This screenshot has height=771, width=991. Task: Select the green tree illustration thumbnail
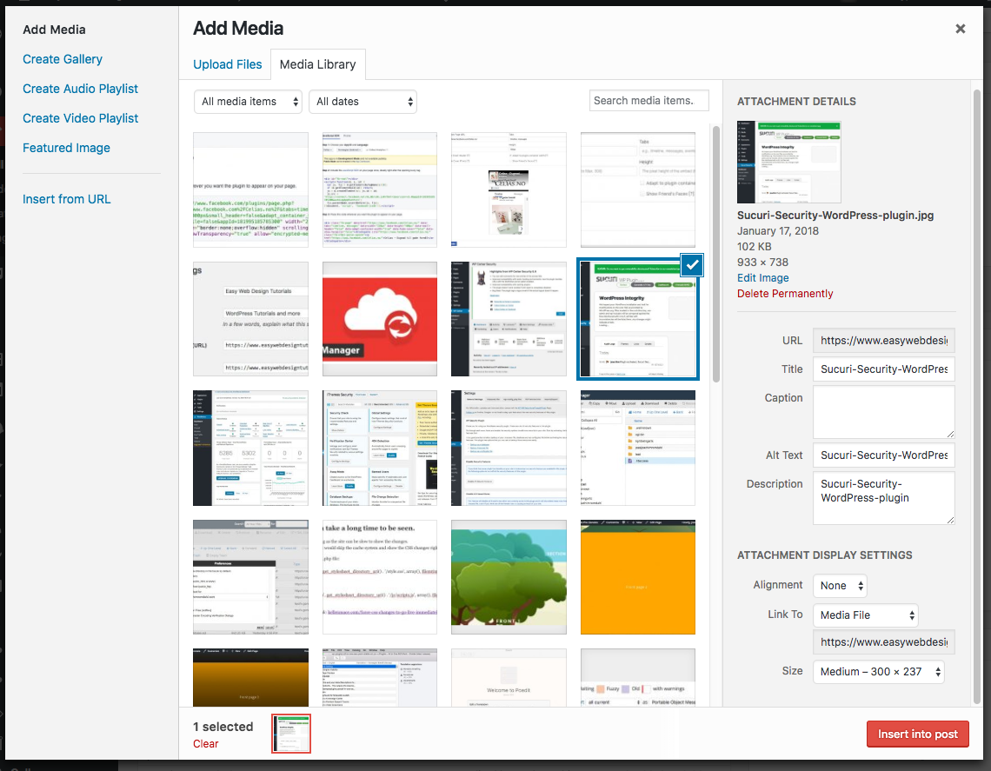[509, 577]
